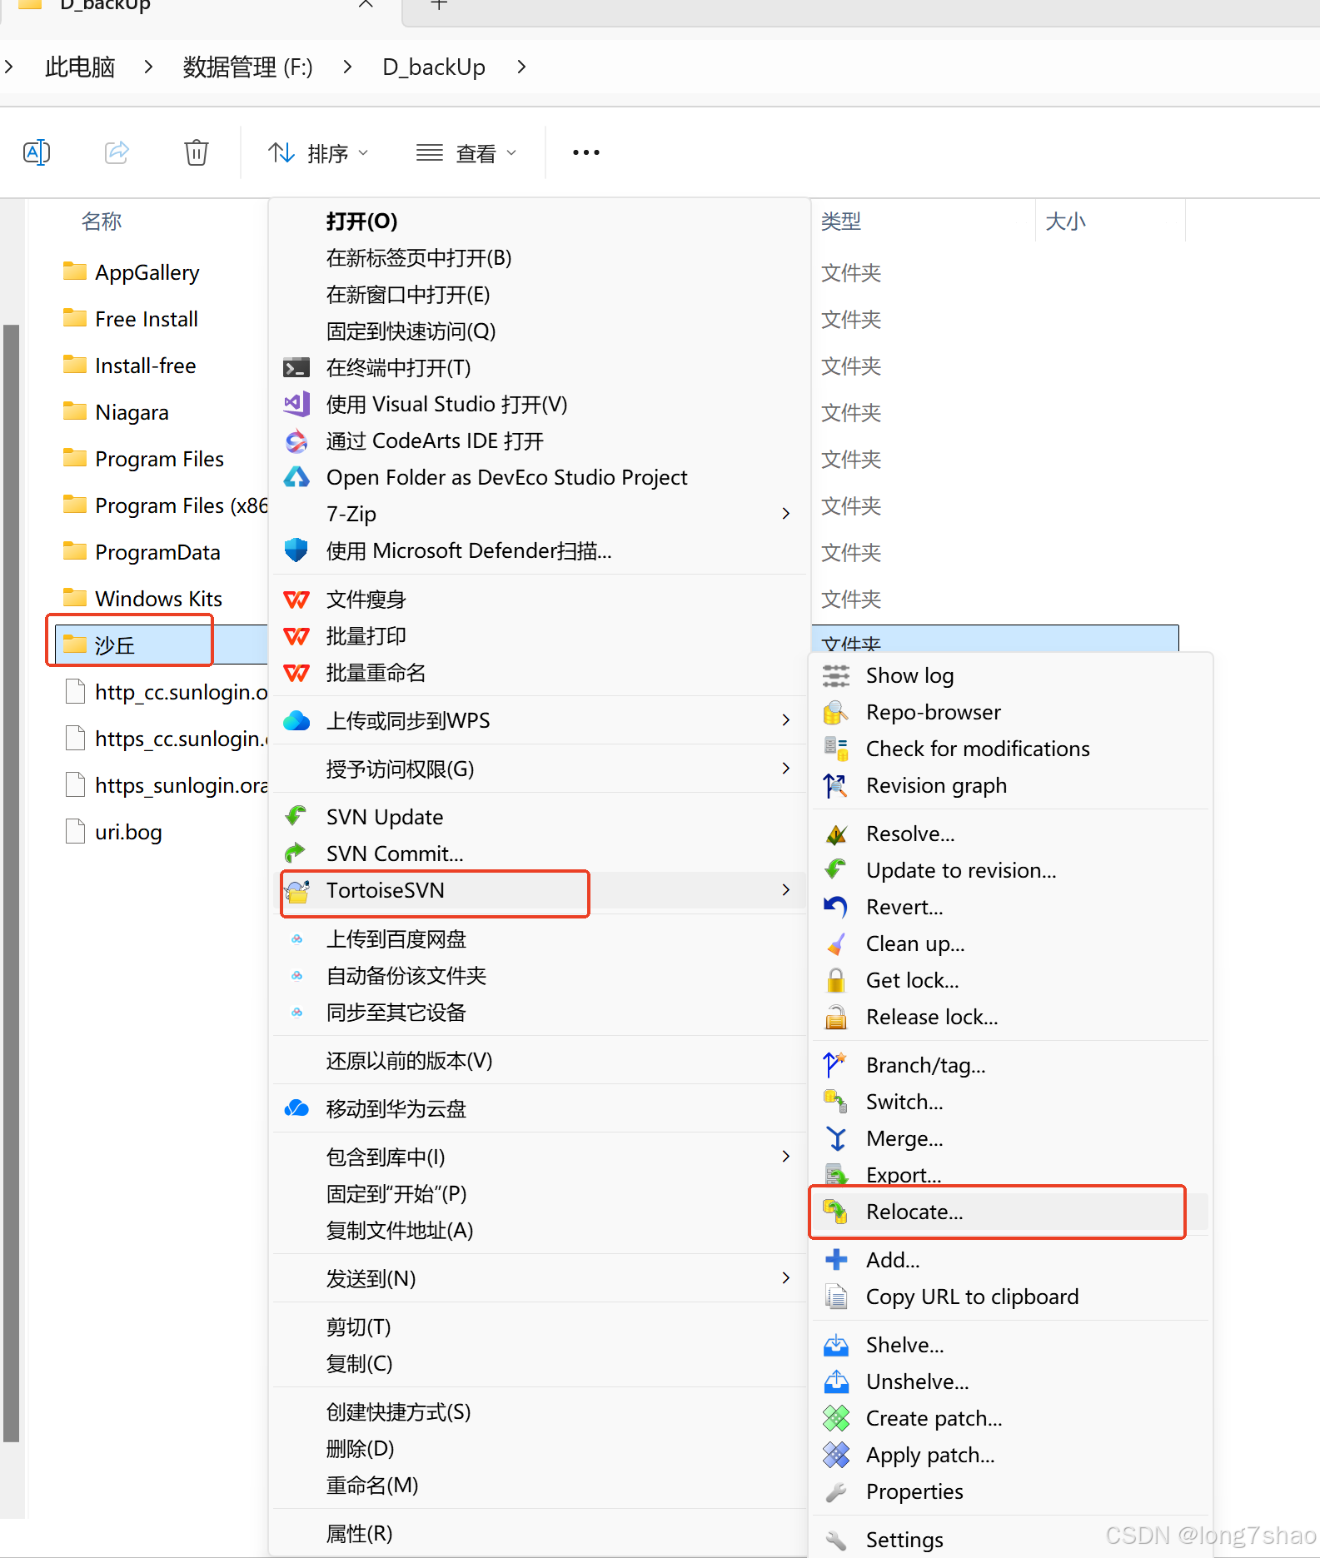Click the Get lock padlock icon
1320x1558 pixels.
pyautogui.click(x=836, y=981)
